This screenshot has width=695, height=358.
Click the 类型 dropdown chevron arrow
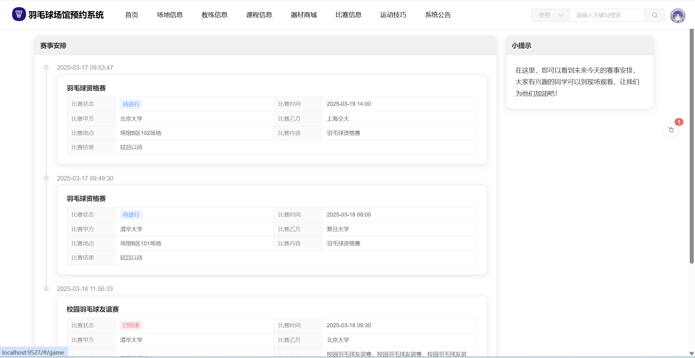tap(561, 15)
